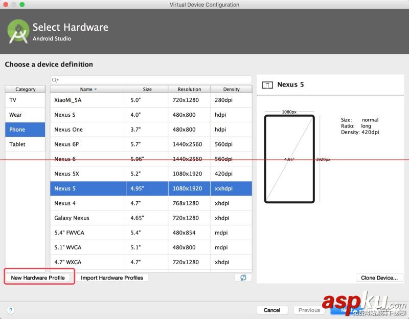Select the Tablet category
This screenshot has height=319, width=409.
[25, 144]
